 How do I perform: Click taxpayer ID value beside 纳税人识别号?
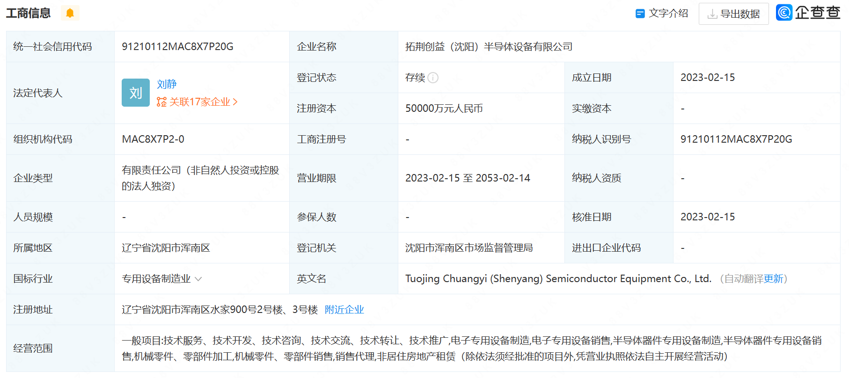(736, 139)
